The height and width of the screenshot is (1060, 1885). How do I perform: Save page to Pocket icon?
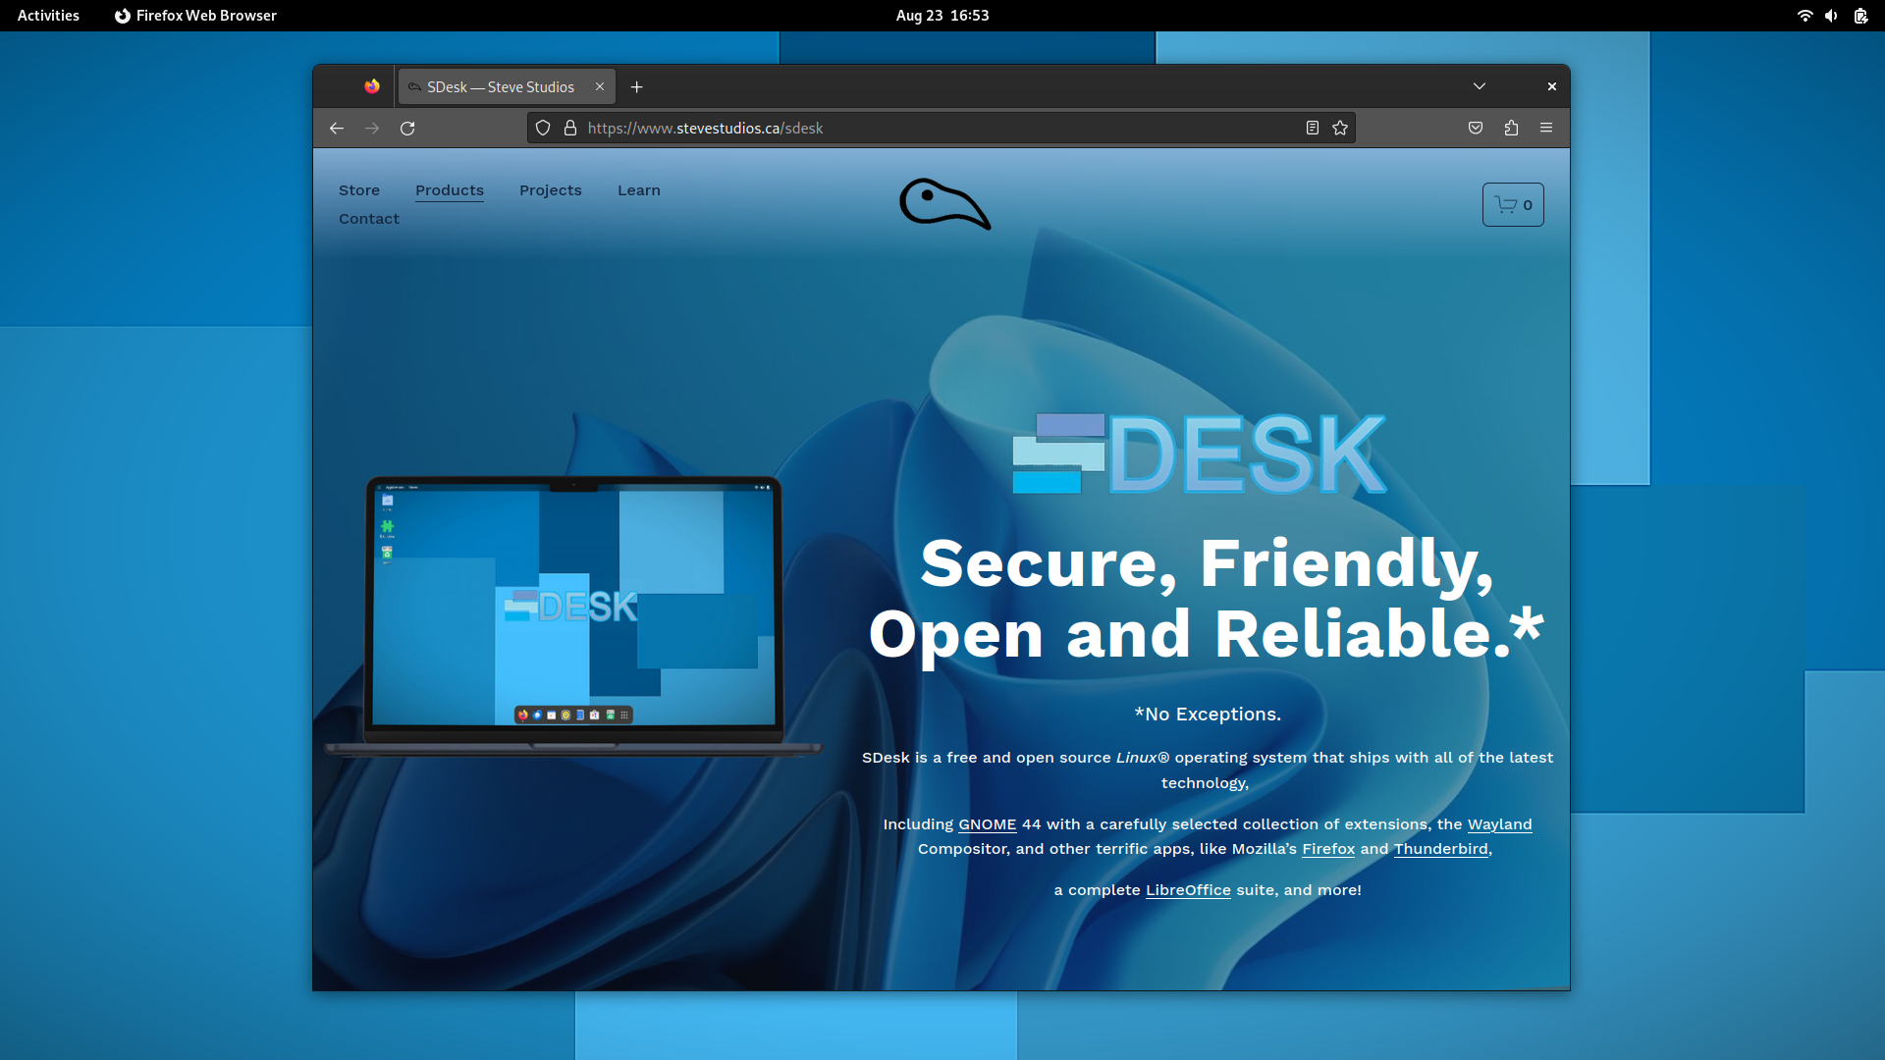coord(1476,128)
